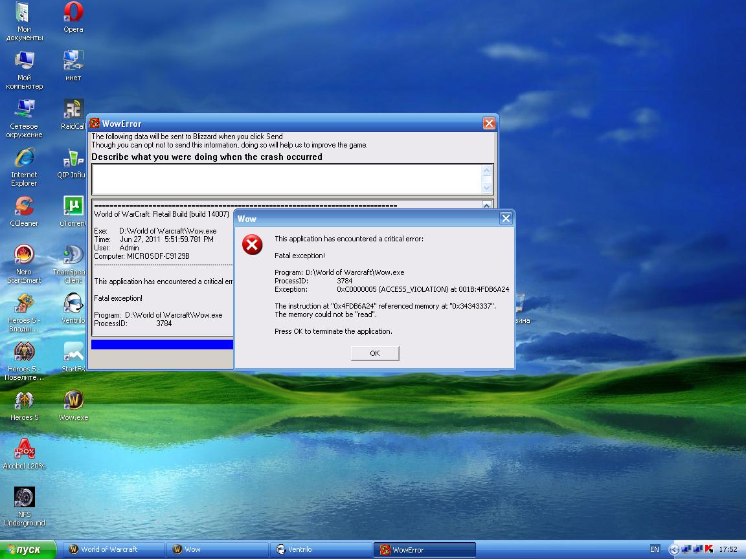Click the first network connection tray icon
This screenshot has height=559, width=746.
click(686, 549)
